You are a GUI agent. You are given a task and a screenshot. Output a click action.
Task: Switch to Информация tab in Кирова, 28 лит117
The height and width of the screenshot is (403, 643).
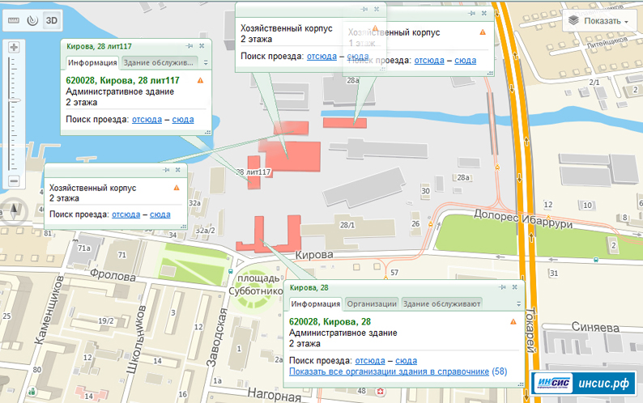pos(92,63)
